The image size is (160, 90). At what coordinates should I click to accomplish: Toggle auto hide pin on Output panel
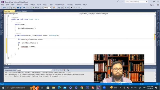point(153,67)
